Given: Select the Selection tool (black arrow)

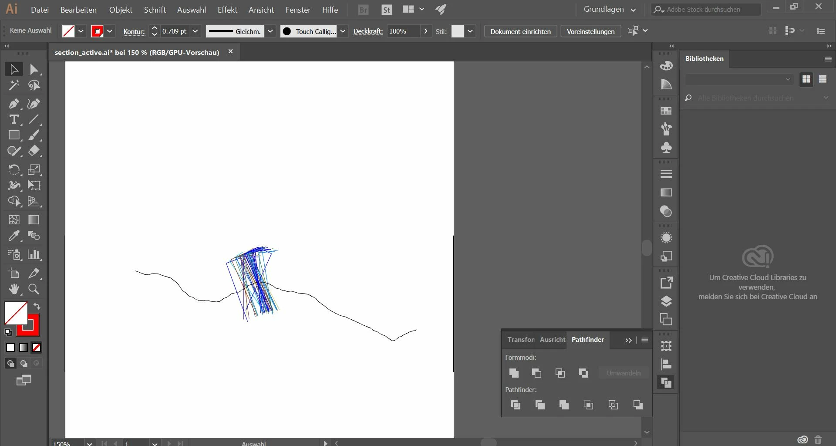Looking at the screenshot, I should click(x=14, y=69).
